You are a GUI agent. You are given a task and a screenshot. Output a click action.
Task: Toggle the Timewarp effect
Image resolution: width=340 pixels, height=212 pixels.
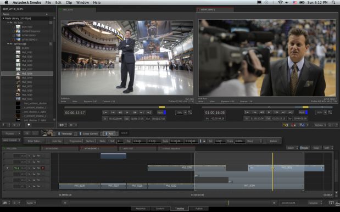[65, 133]
